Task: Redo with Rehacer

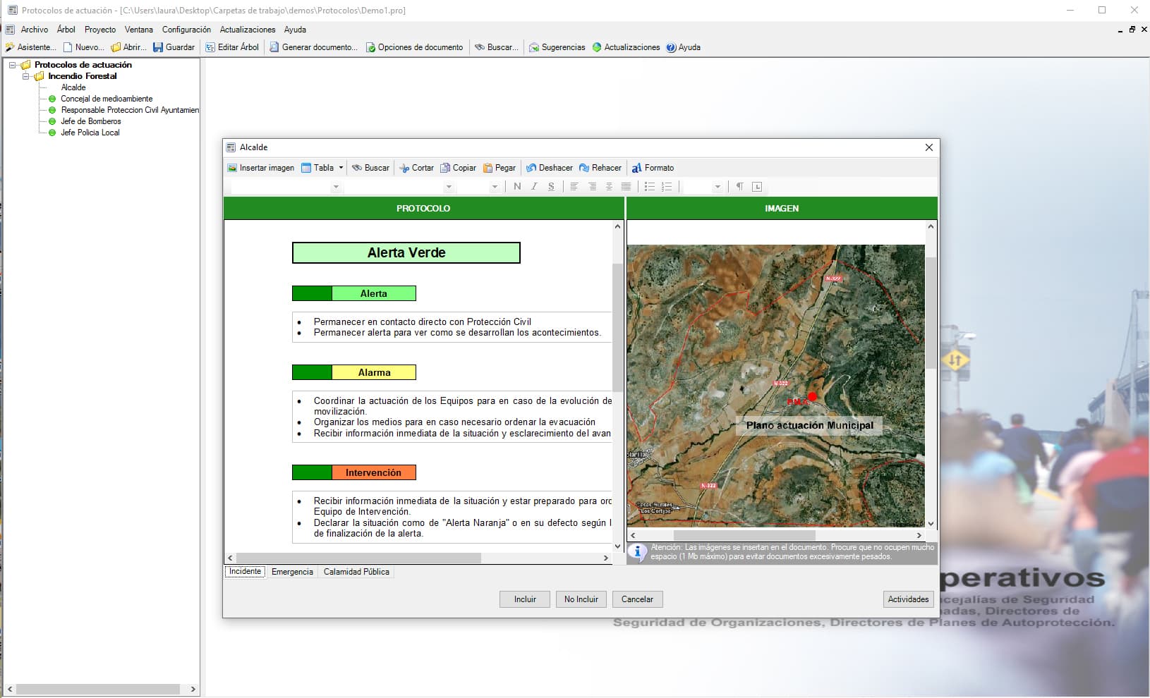Action: point(600,168)
